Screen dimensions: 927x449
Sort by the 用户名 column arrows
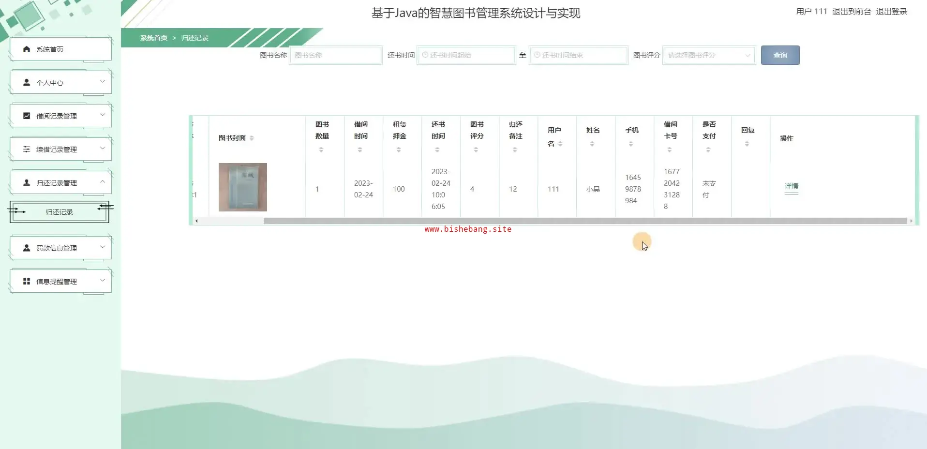pos(560,144)
